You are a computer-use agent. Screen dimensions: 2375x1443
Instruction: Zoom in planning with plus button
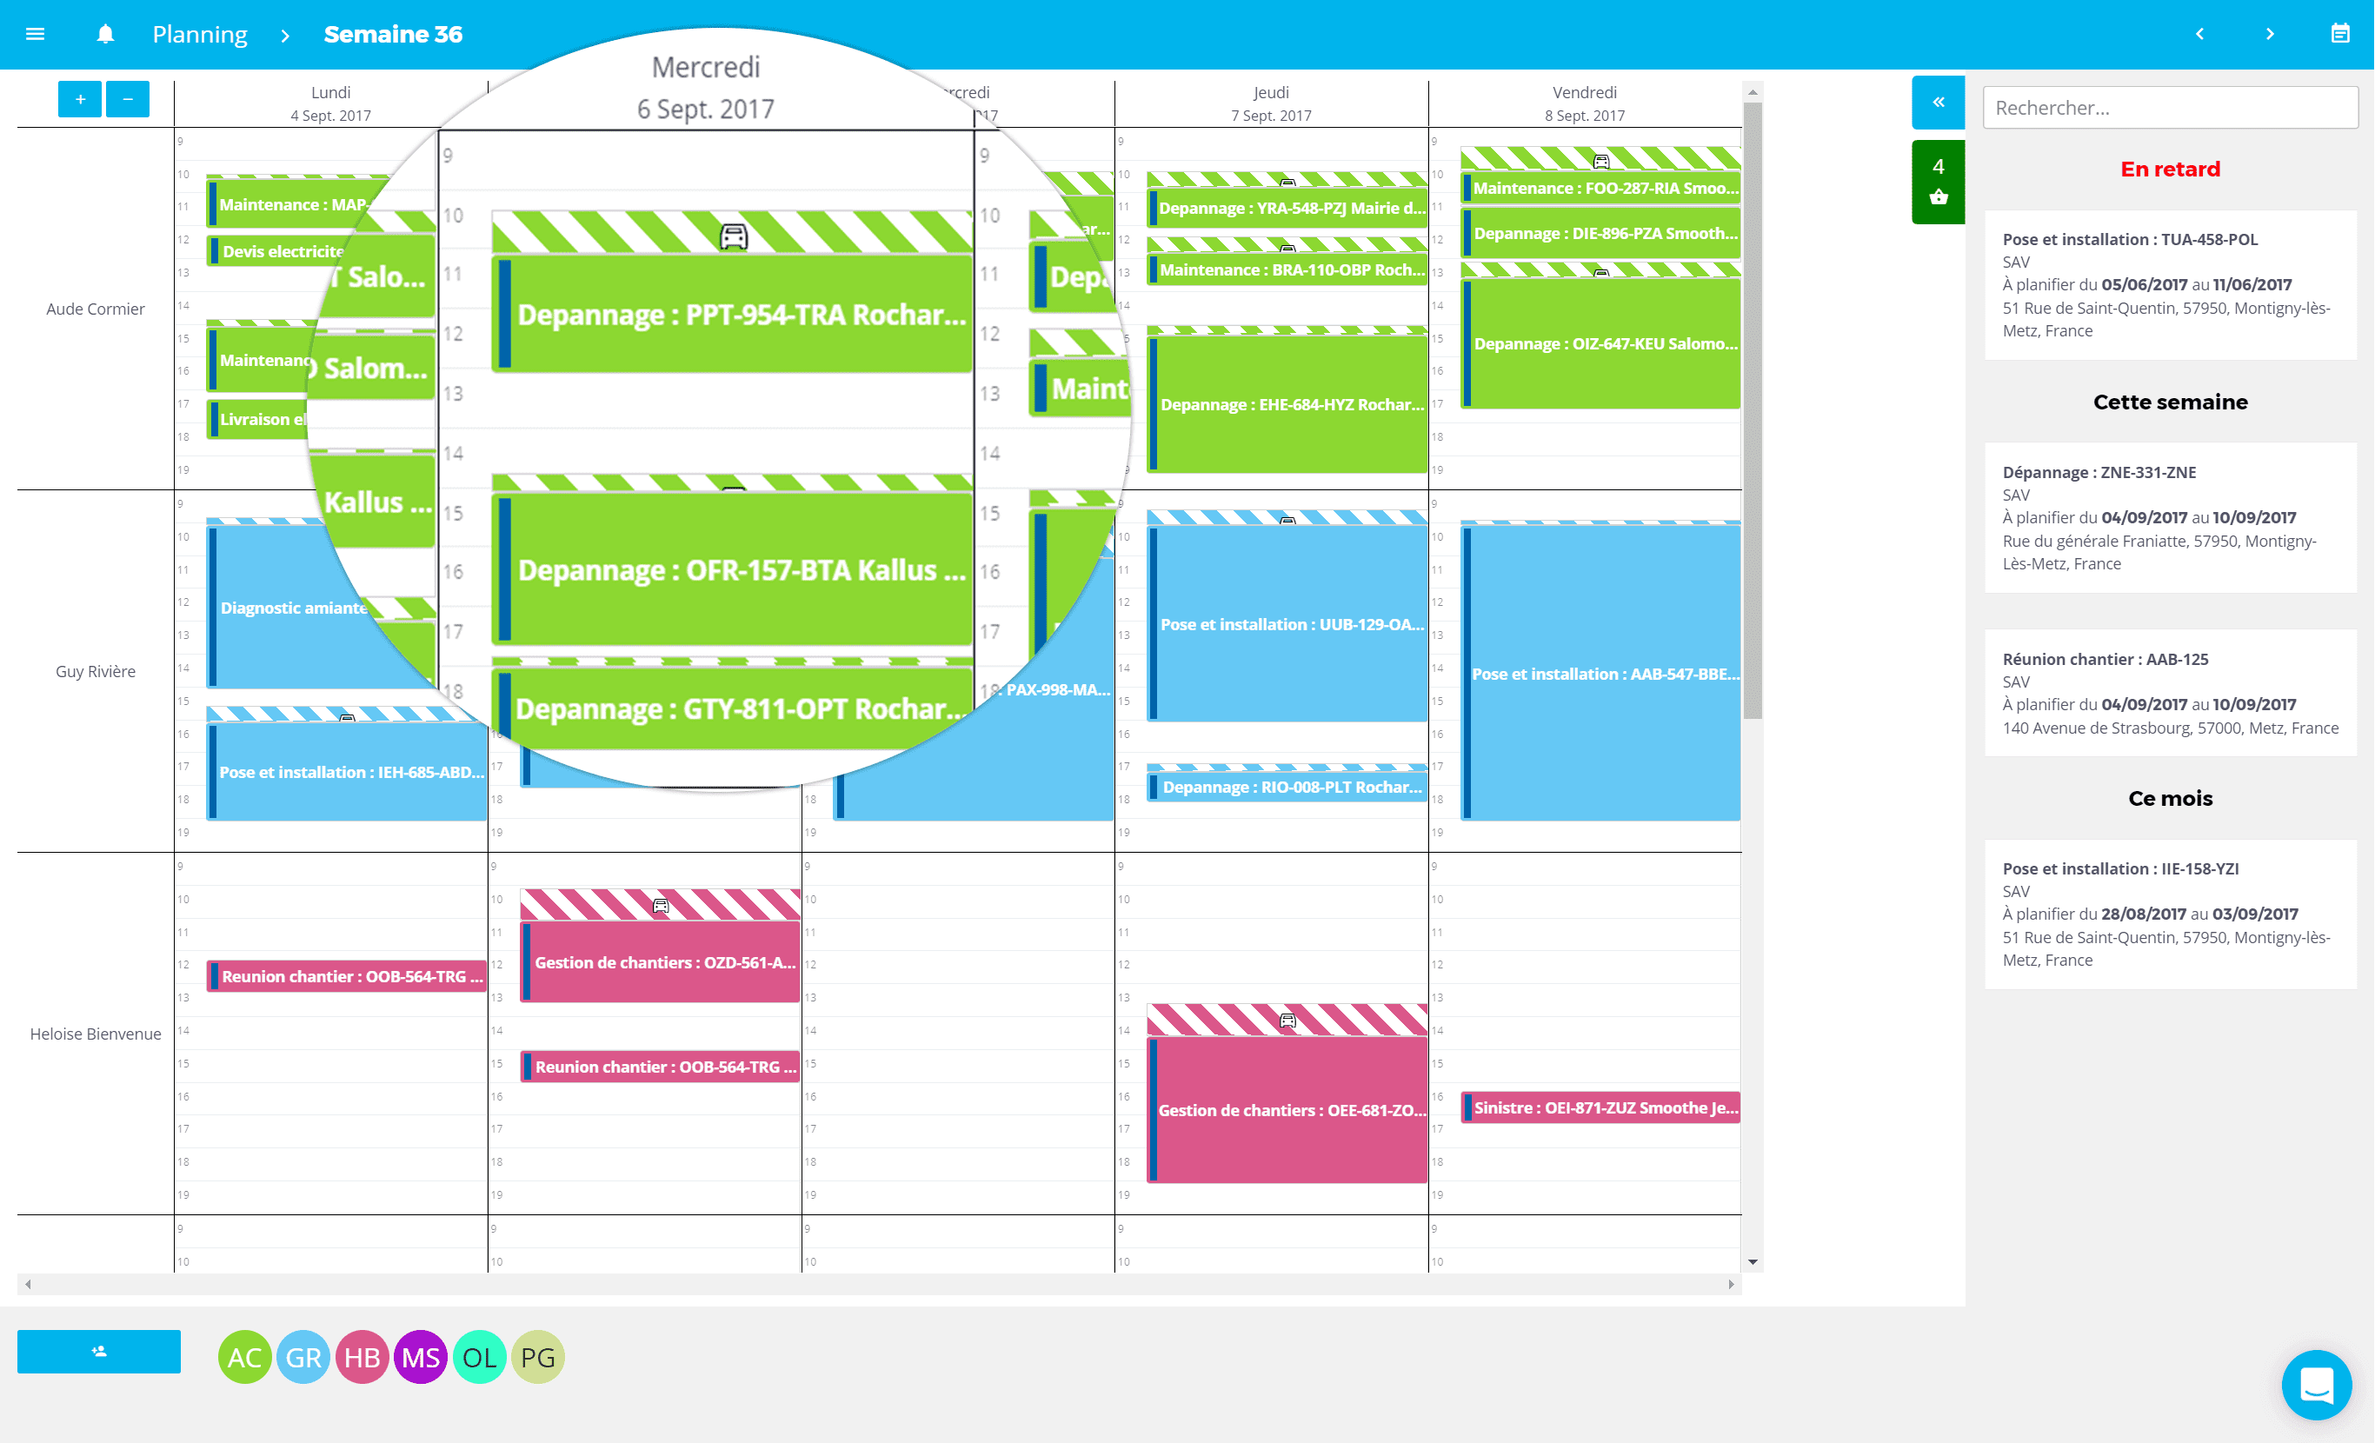80,99
